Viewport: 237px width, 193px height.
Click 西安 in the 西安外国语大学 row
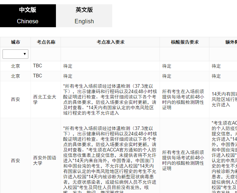pos(15,161)
